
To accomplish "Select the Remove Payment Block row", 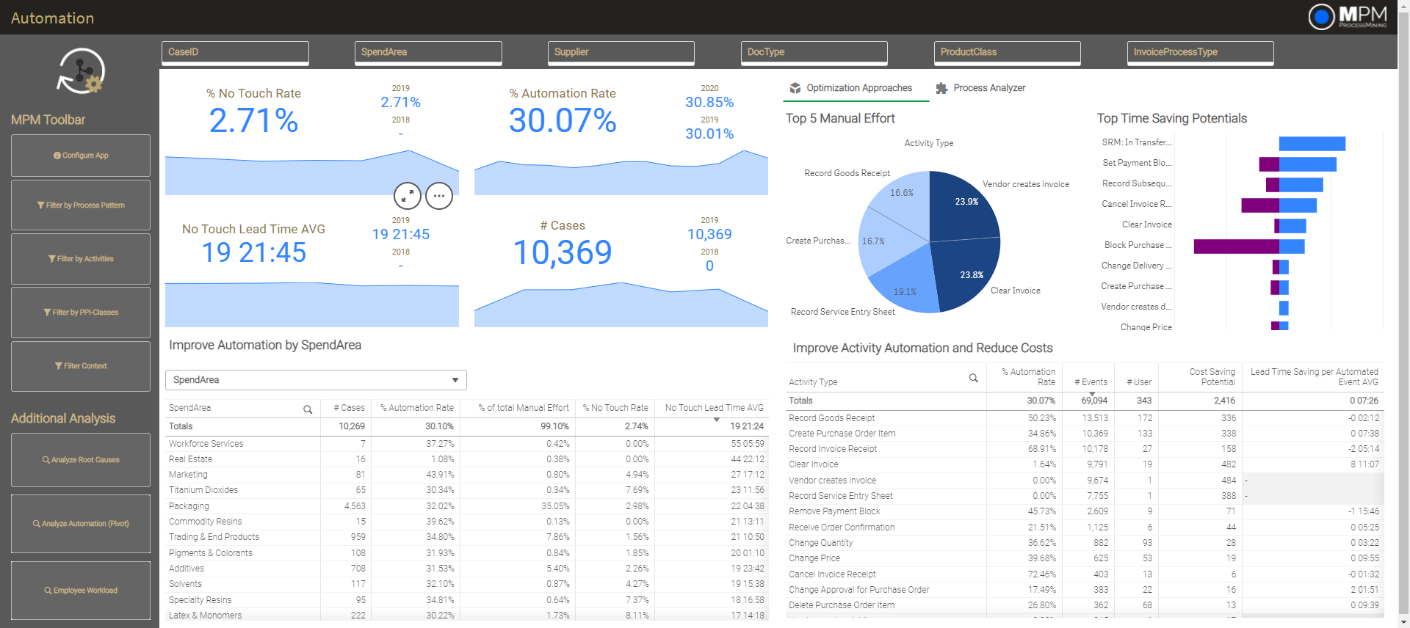I will 1085,511.
